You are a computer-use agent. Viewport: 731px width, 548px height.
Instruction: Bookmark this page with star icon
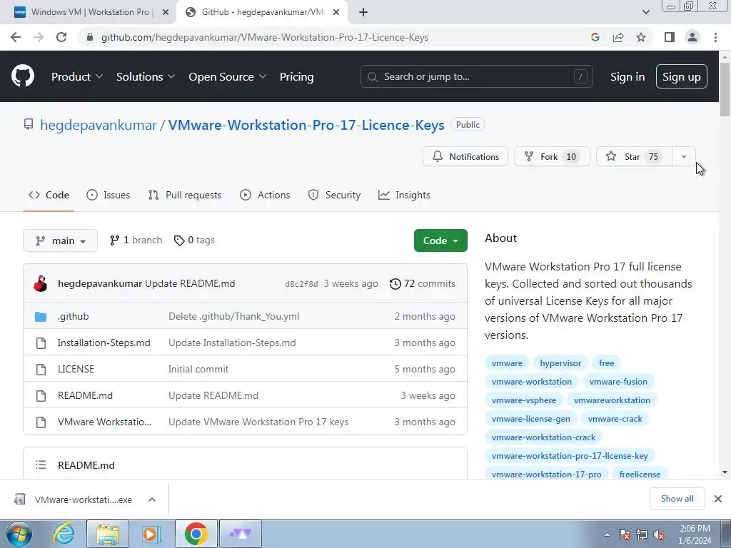tap(641, 37)
